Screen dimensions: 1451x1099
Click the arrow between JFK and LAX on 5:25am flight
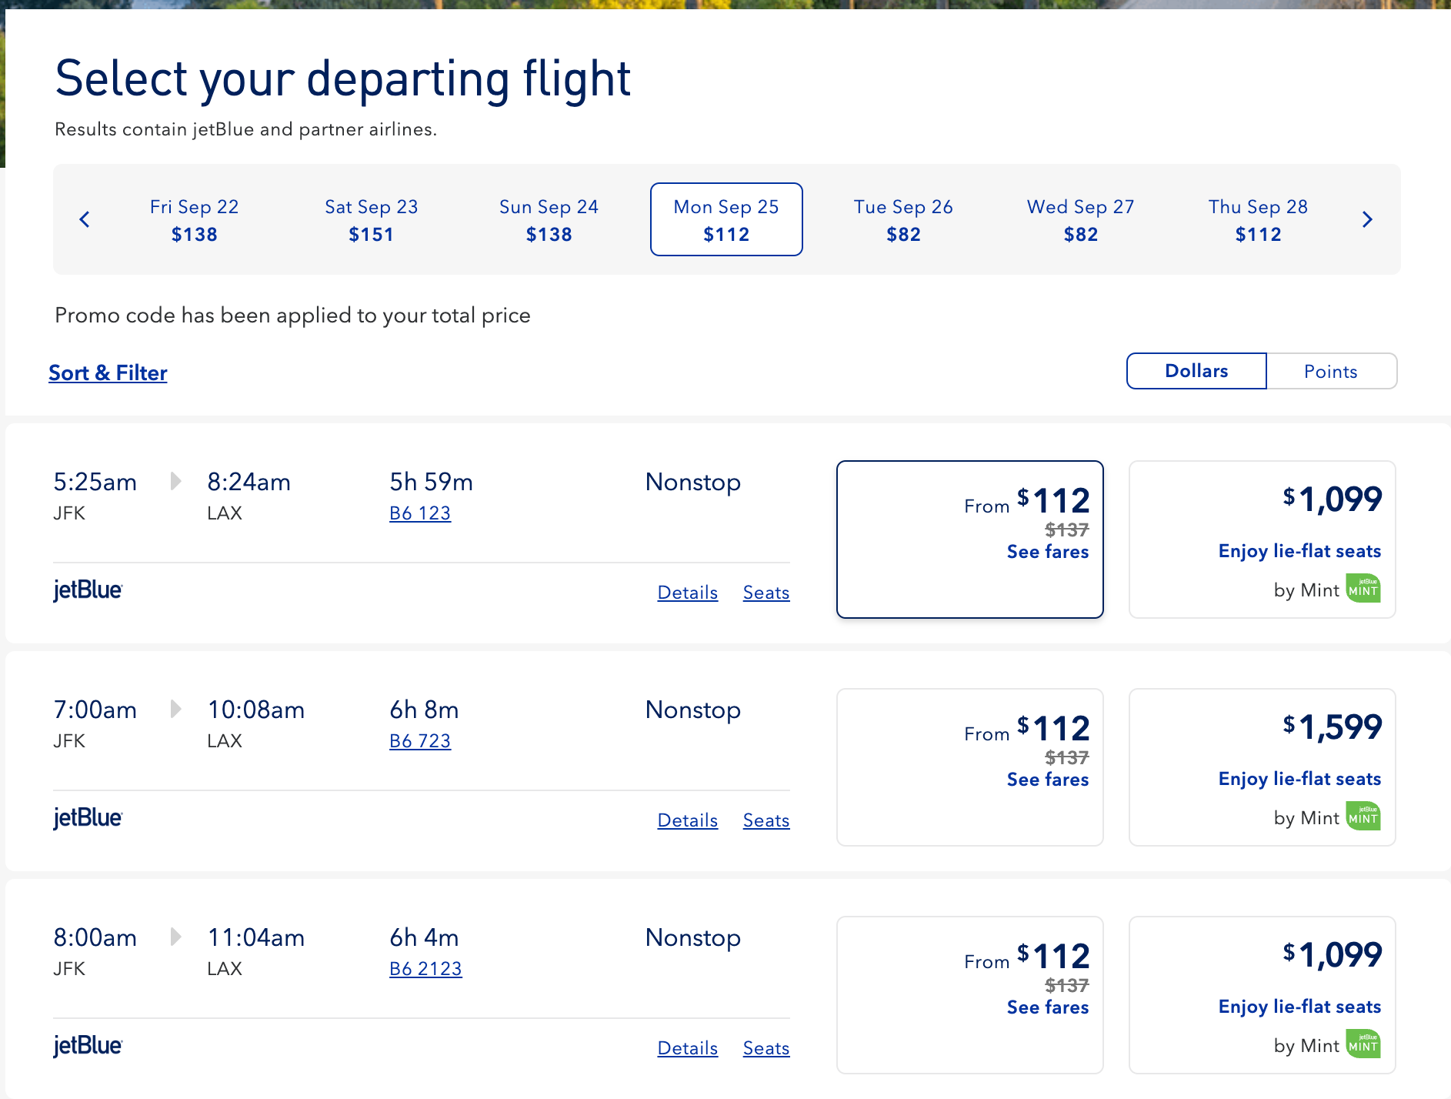coord(176,482)
